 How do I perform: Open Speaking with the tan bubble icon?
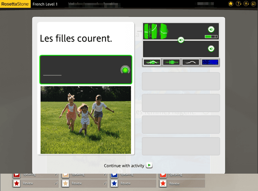coord(84,176)
